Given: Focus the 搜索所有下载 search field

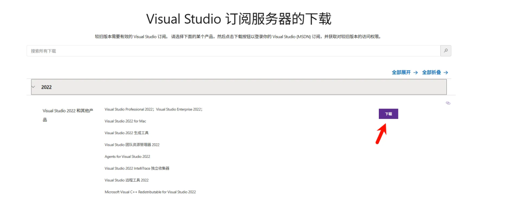Looking at the screenshot, I should (x=234, y=51).
